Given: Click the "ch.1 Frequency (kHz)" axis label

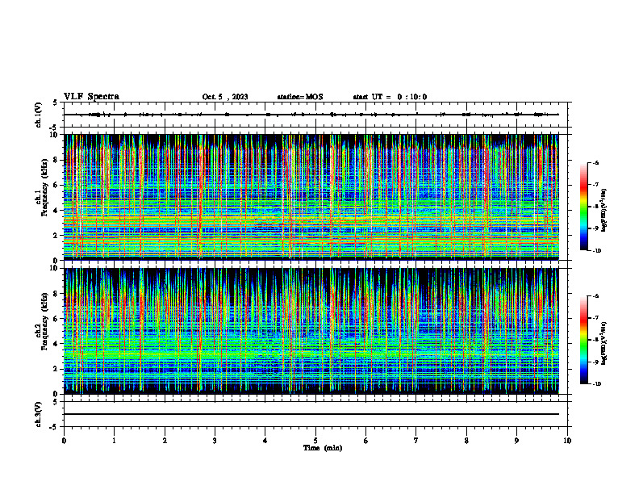Looking at the screenshot, I should pos(41,188).
